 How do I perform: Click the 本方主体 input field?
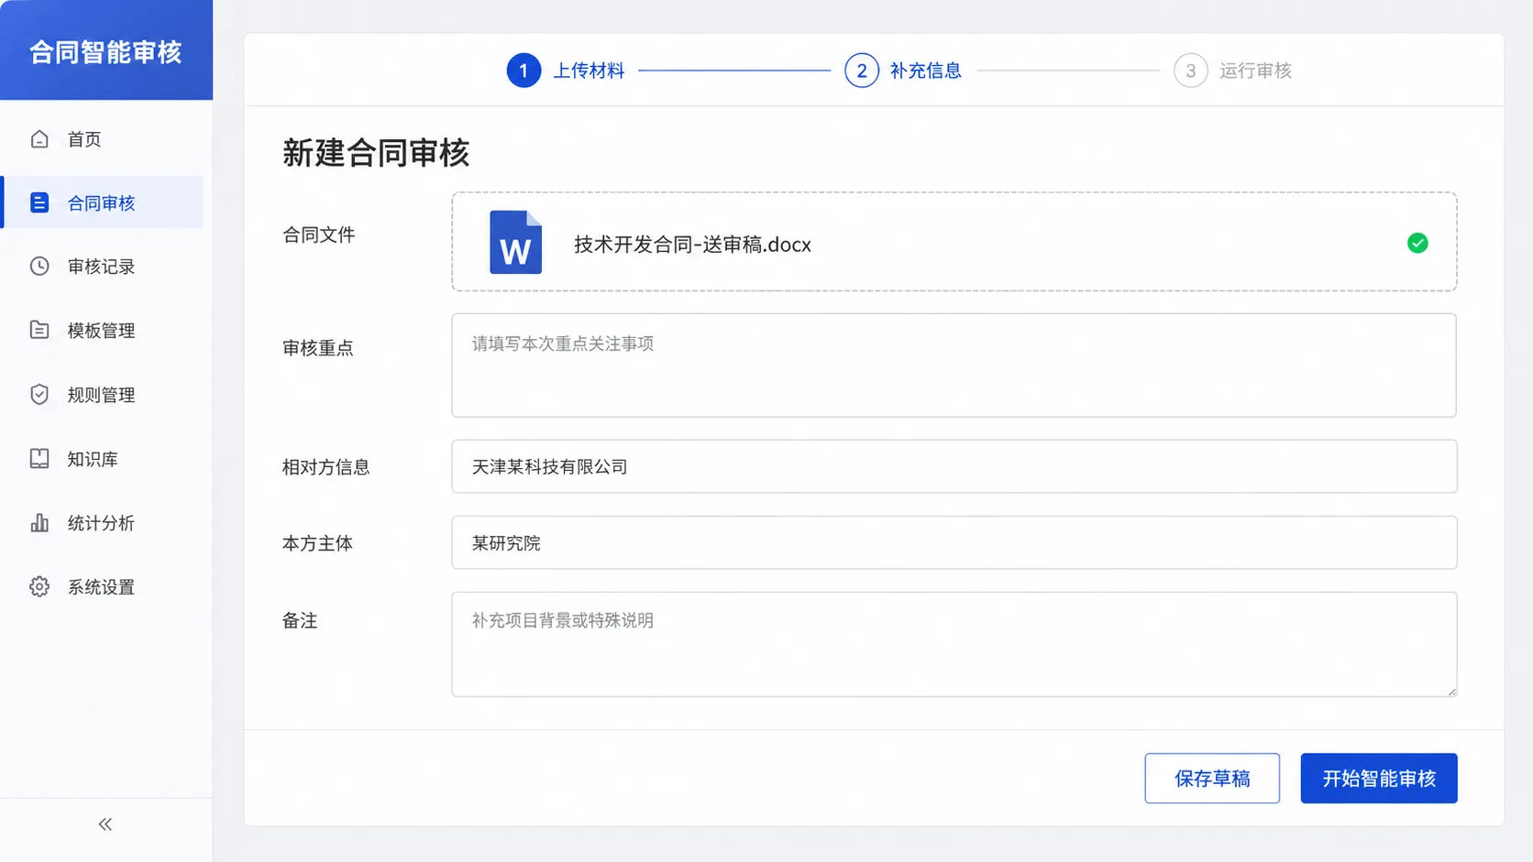[954, 542]
